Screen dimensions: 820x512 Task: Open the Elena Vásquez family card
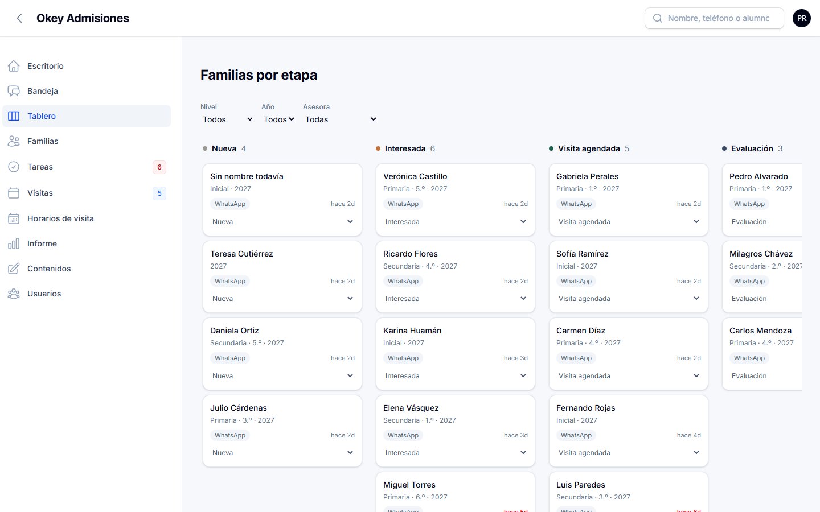(456, 431)
